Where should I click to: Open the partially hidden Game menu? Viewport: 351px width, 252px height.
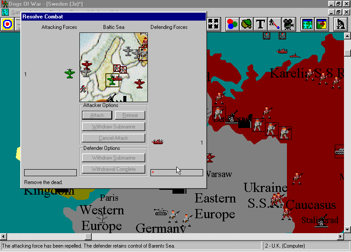click(16, 12)
